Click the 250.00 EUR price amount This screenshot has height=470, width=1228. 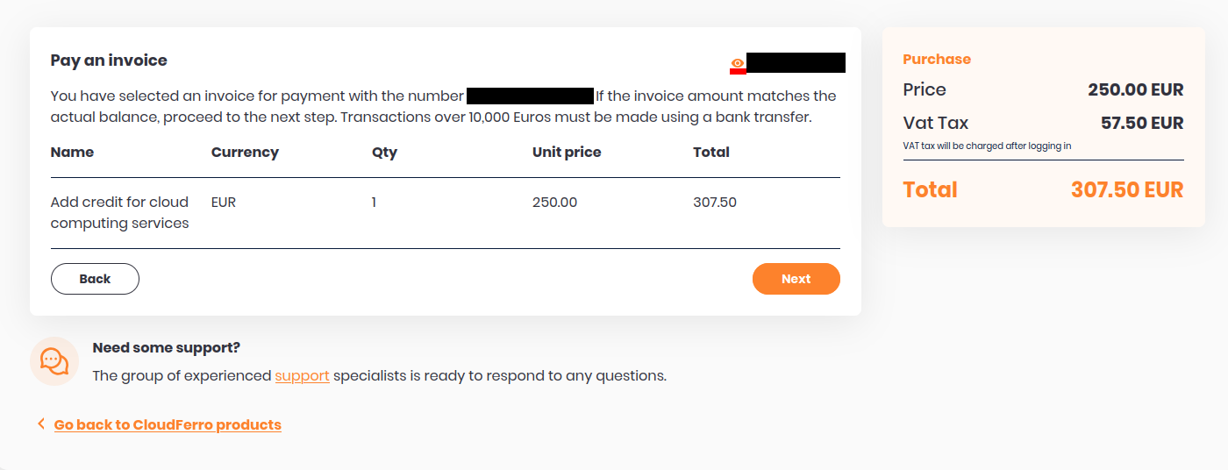coord(1135,89)
